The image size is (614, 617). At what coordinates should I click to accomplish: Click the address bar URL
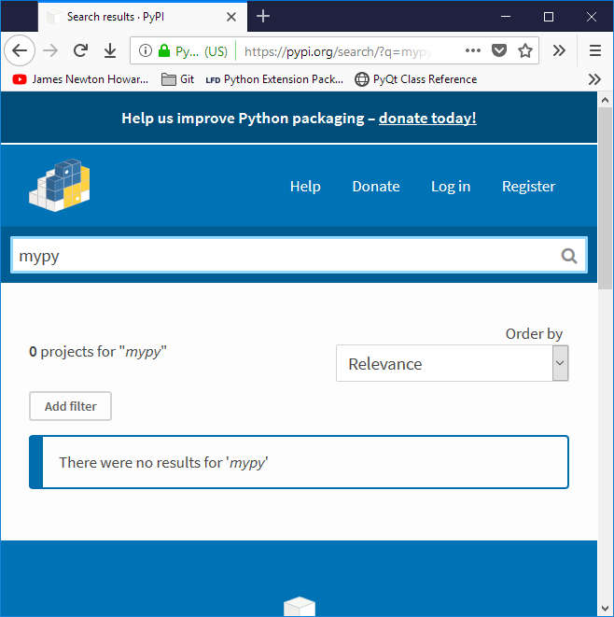point(338,51)
